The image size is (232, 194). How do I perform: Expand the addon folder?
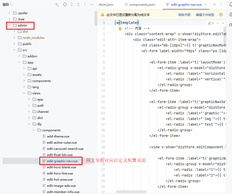(x=19, y=56)
